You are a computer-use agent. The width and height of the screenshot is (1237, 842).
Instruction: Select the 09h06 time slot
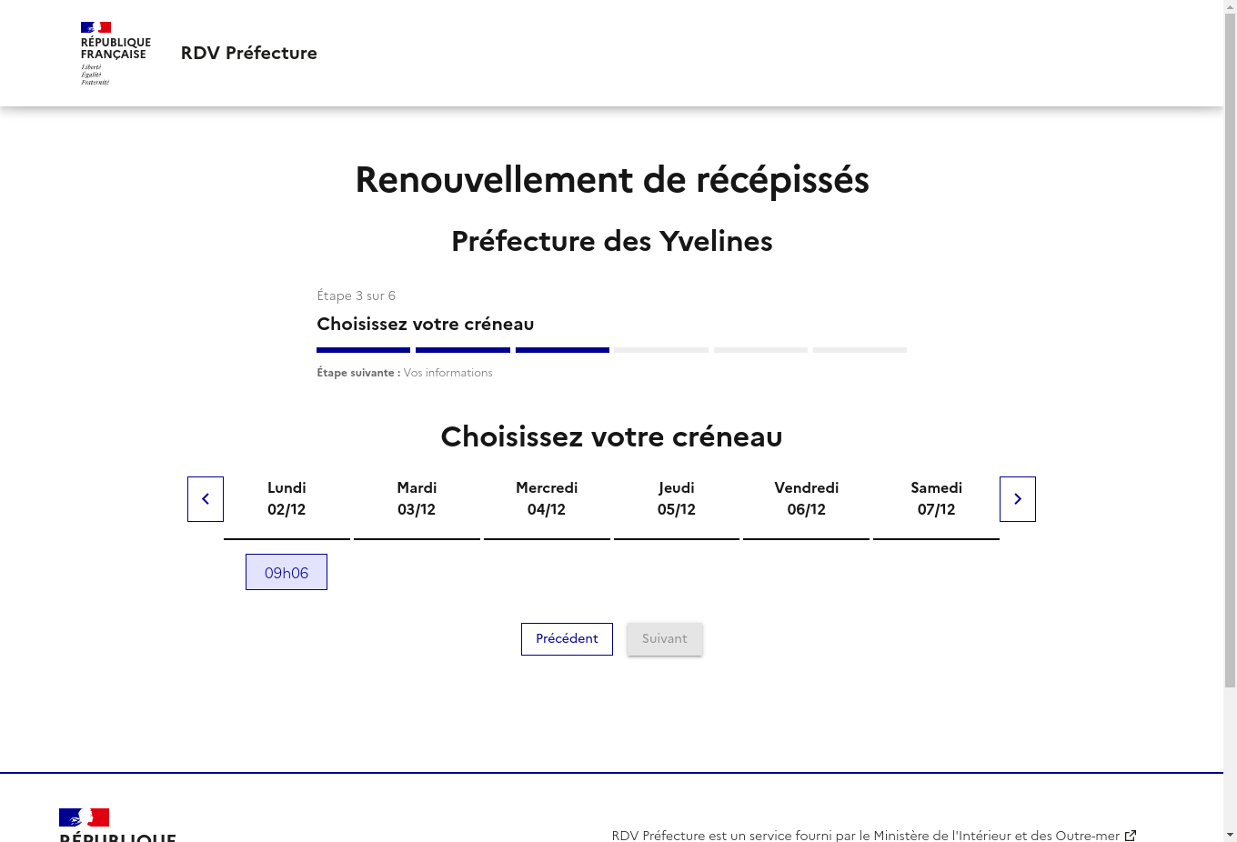[287, 573]
